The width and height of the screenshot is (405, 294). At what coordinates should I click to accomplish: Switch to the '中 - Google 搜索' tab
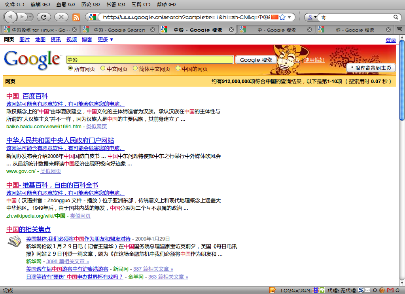click(276, 30)
